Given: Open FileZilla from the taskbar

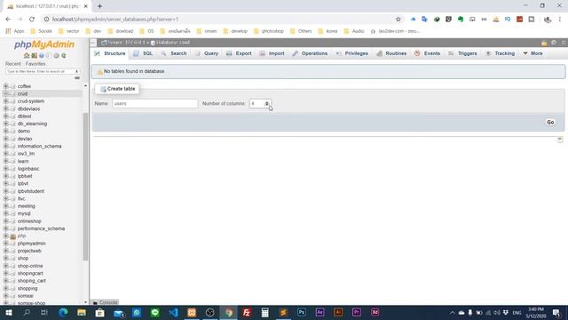Looking at the screenshot, I should coord(247,312).
